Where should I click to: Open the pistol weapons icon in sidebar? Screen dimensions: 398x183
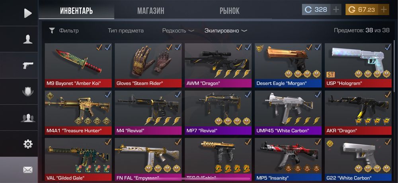point(28,65)
